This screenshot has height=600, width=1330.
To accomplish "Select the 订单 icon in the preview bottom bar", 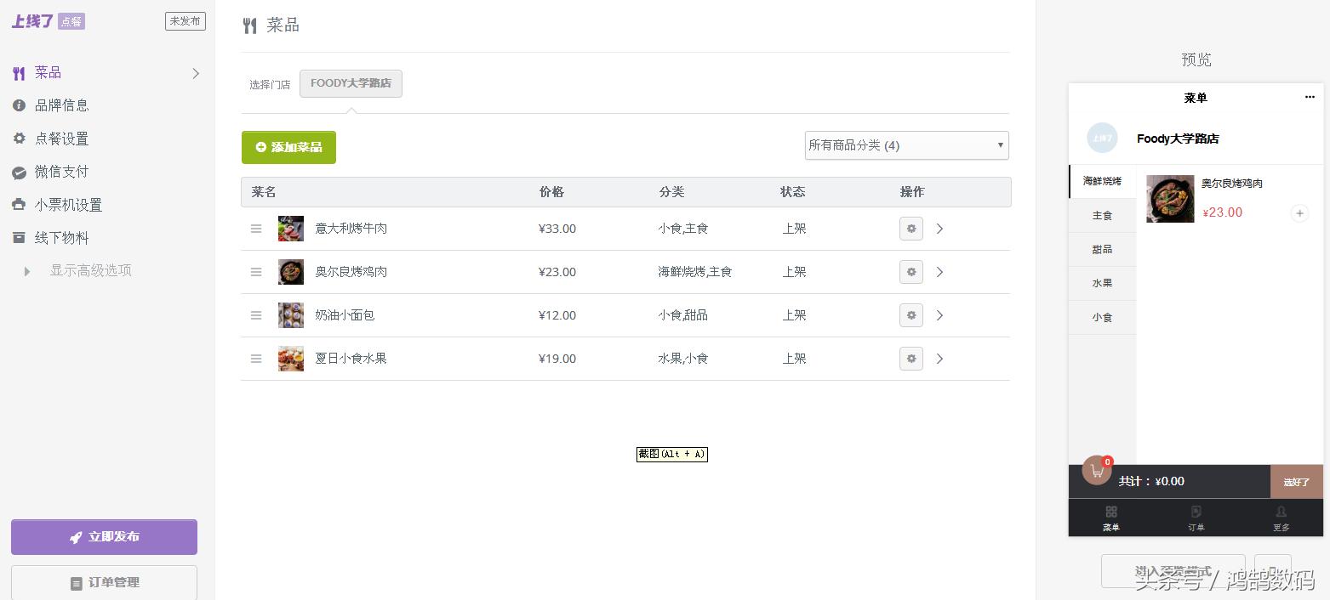I will coord(1196,512).
